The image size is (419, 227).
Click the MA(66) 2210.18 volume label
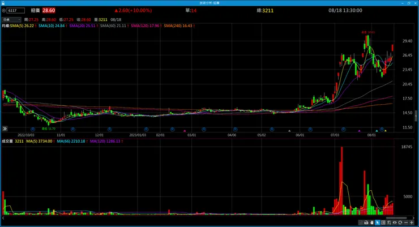[71, 142]
